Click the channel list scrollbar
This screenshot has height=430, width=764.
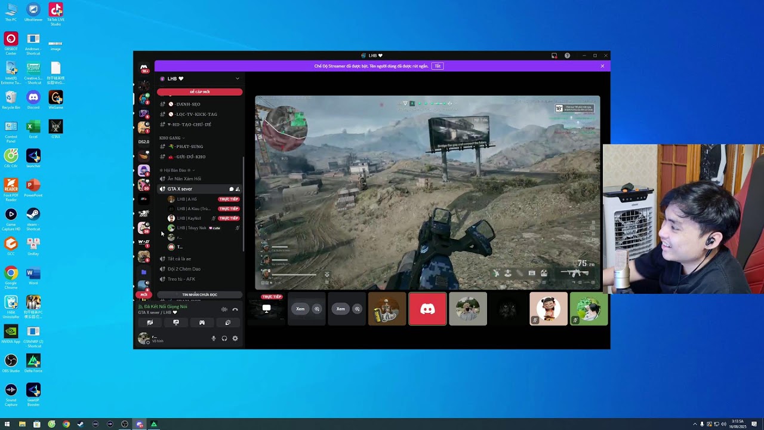(x=244, y=203)
